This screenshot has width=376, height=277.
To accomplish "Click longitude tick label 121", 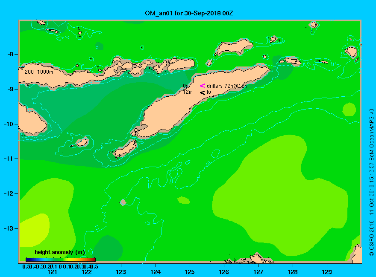I will click(x=52, y=272).
